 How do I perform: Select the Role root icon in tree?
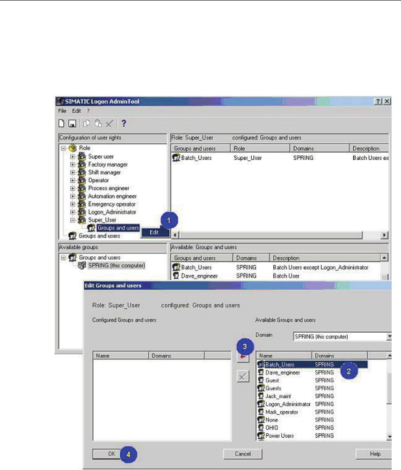point(73,148)
